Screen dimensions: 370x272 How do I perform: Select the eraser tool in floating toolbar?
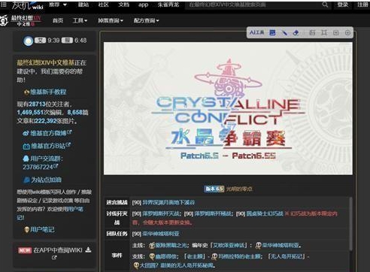pos(296,32)
